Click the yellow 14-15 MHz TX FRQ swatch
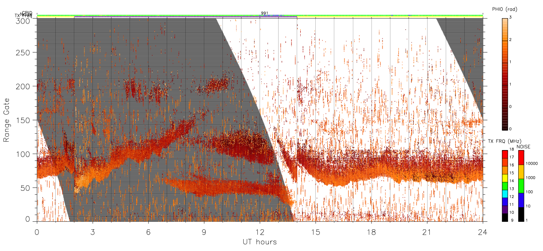This screenshot has width=543, height=251. point(505,178)
